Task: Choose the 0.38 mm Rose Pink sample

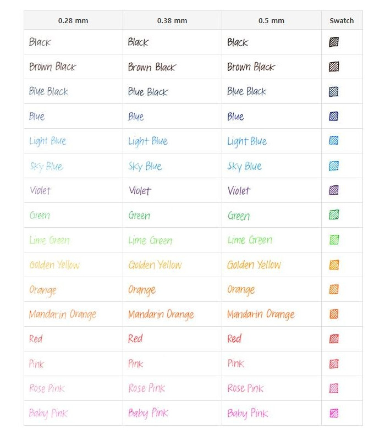Action: pos(146,388)
